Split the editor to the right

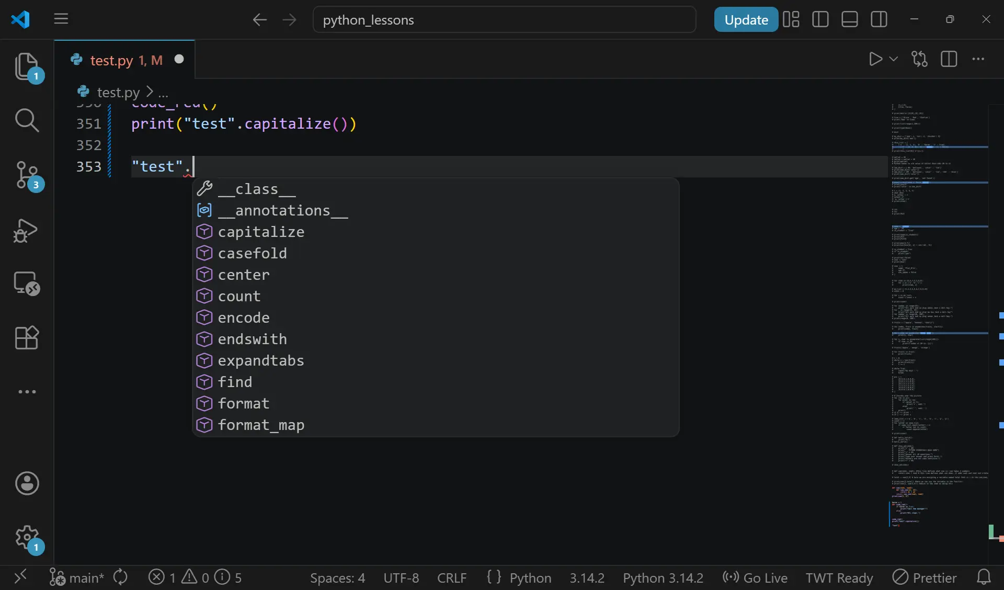(x=949, y=59)
